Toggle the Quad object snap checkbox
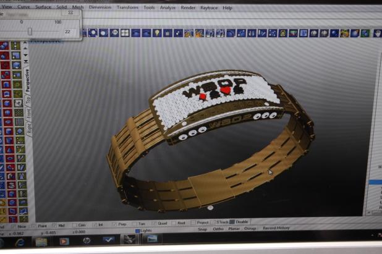Screen dimensions: 382x254 click(154, 223)
